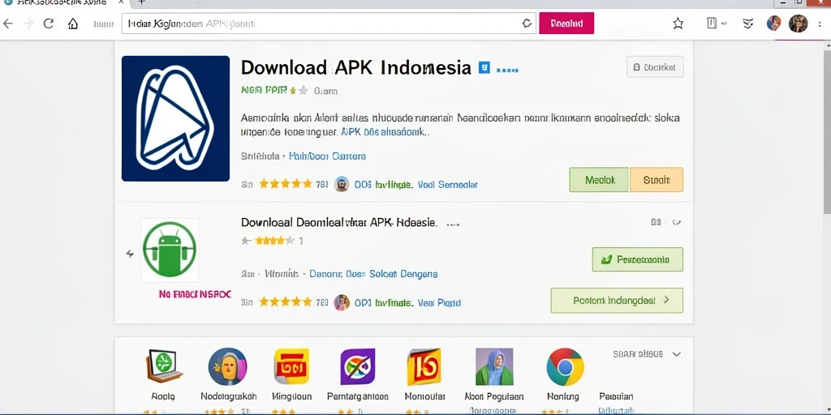
Task: Click the address bar search field
Action: (329, 24)
